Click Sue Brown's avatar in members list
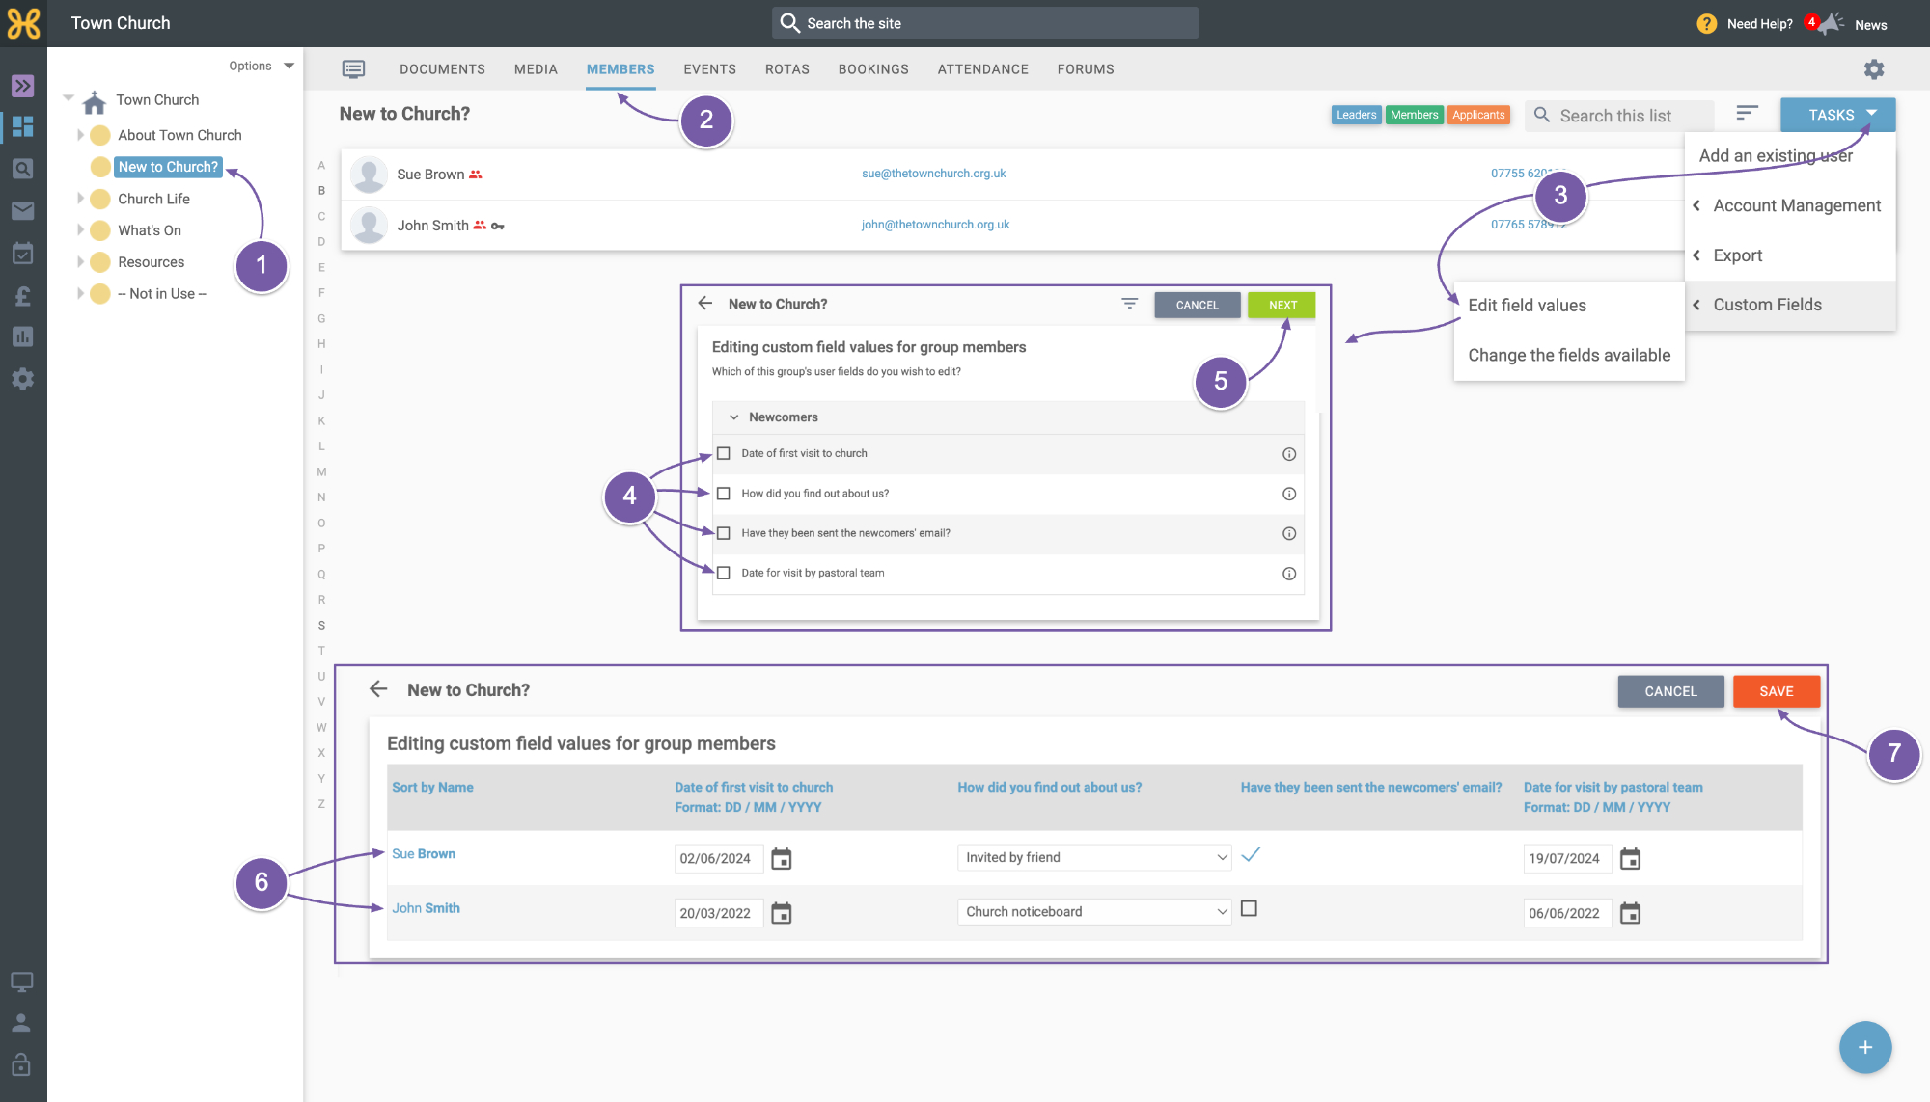 (369, 175)
